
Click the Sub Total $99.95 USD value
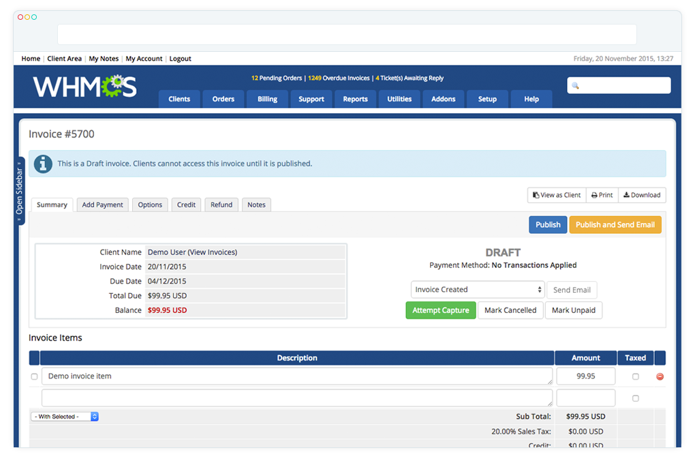pyautogui.click(x=585, y=416)
